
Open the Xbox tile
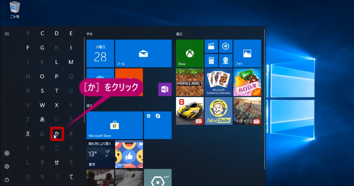point(190,53)
